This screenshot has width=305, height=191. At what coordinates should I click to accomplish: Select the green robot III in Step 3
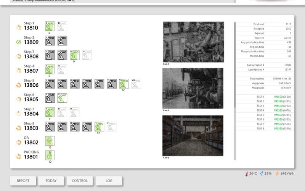75,55
